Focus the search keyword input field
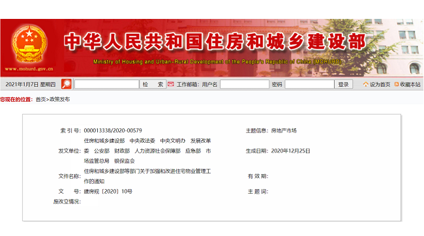 (106, 84)
